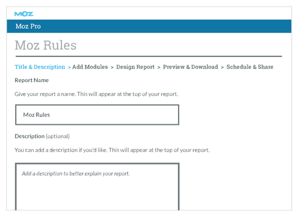Open the Preview & Download step
This screenshot has height=217, width=297.
point(191,67)
